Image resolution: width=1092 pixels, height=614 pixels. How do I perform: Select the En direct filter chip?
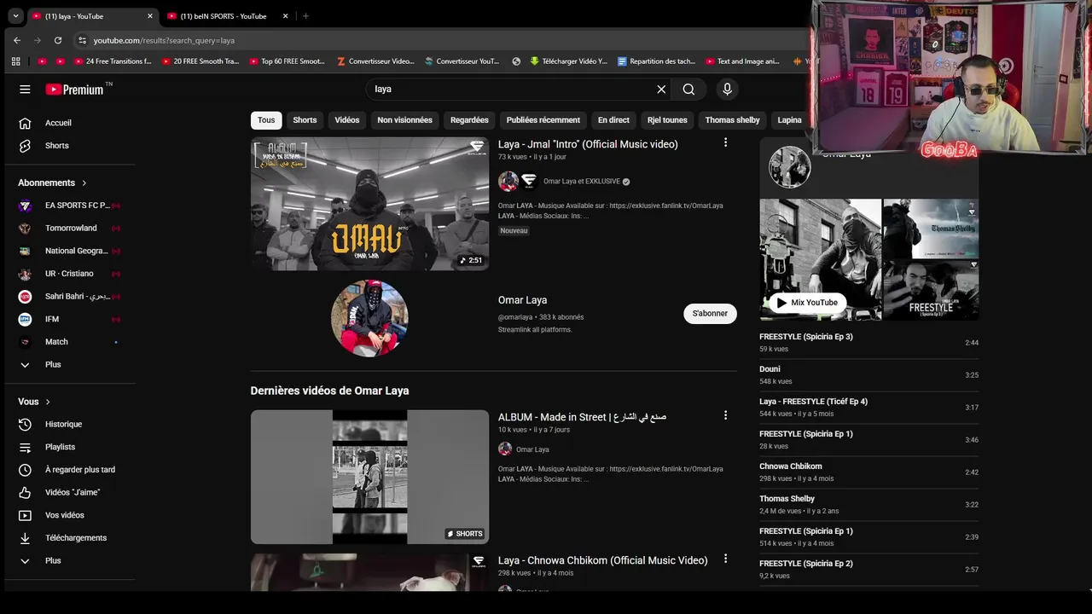[613, 120]
